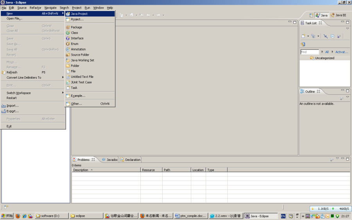Sort Problems by Description column
Image resolution: width=352 pixels, height=220 pixels.
106,170
